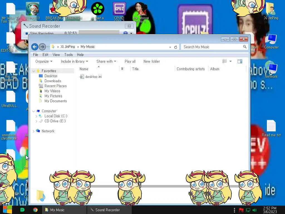The width and height of the screenshot is (285, 214).
Task: Open the volume speaker tray icon
Action: (254, 210)
